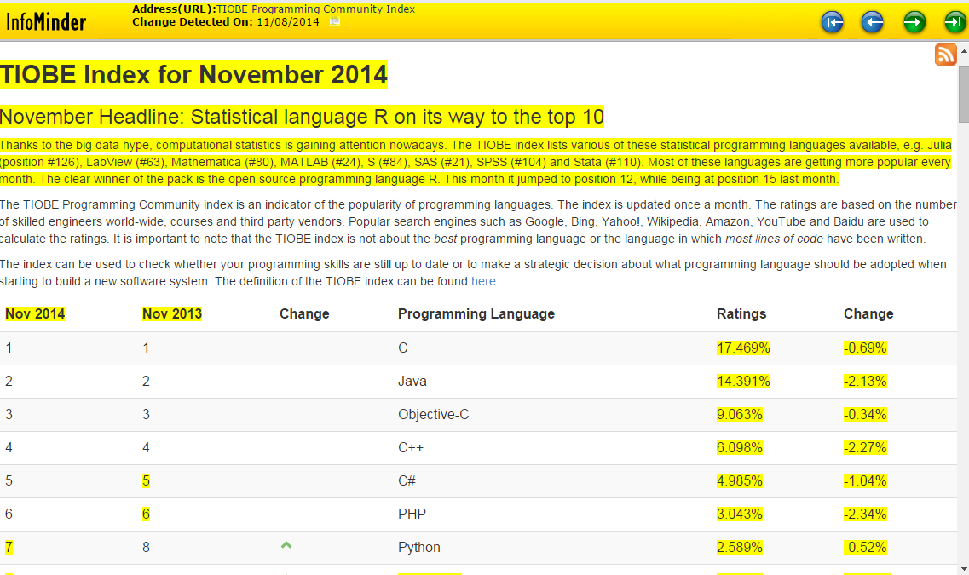The image size is (969, 575).
Task: Click the 'Address(URL):' label
Action: 174,9
